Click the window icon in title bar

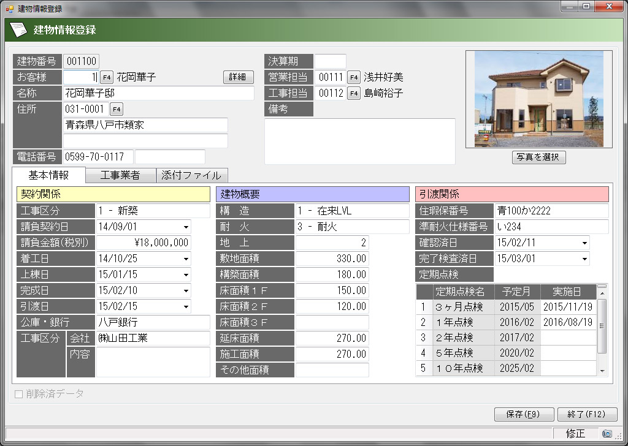tap(9, 9)
